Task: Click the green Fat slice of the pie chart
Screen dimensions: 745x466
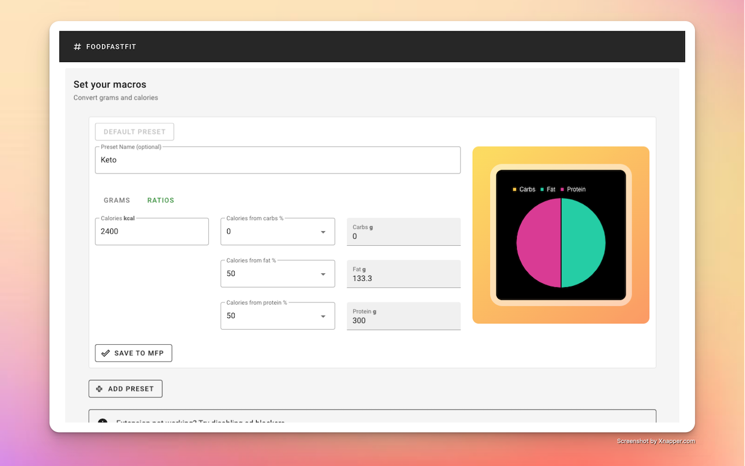Action: tap(583, 243)
